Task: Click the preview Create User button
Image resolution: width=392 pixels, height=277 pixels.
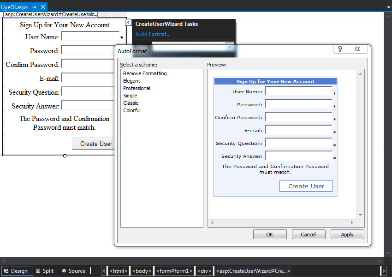Action: coord(306,186)
